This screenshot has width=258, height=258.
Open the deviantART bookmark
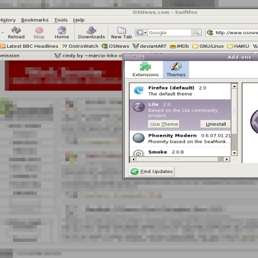[x=150, y=46]
